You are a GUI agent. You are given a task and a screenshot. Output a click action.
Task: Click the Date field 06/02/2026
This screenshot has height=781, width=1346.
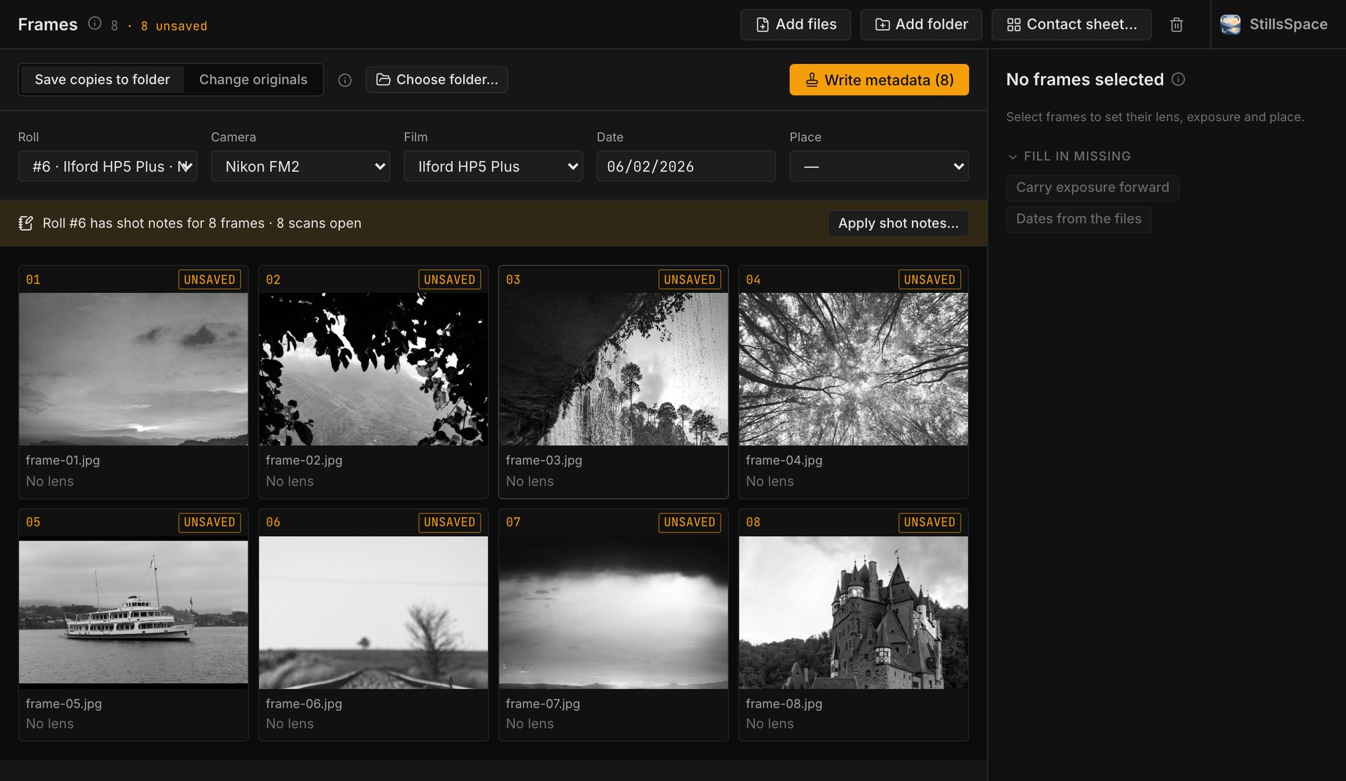click(686, 166)
